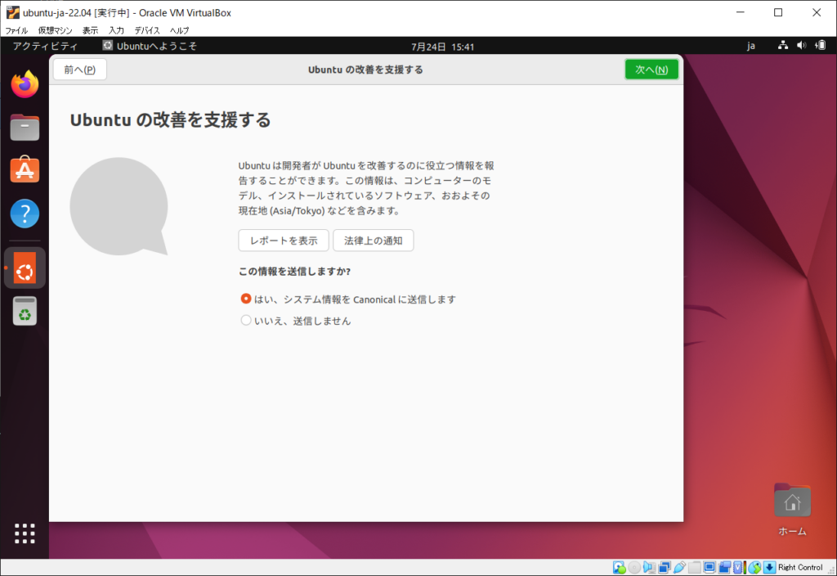Click the shared folders indicator in status bar
Image resolution: width=837 pixels, height=576 pixels.
click(695, 568)
